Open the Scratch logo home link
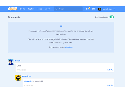The width and height of the screenshot is (125, 93). pos(13,9)
